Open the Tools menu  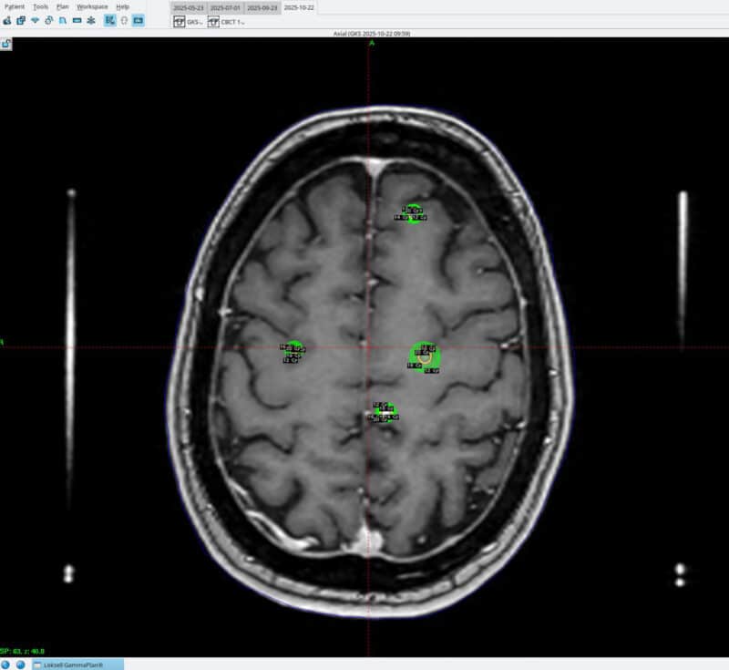[40, 6]
